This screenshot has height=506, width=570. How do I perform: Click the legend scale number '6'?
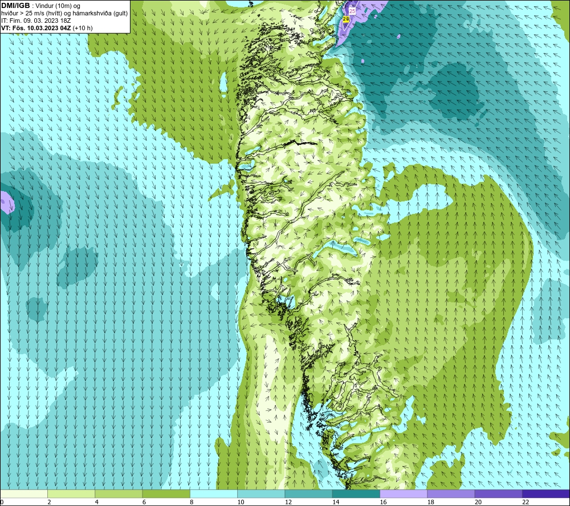click(144, 502)
